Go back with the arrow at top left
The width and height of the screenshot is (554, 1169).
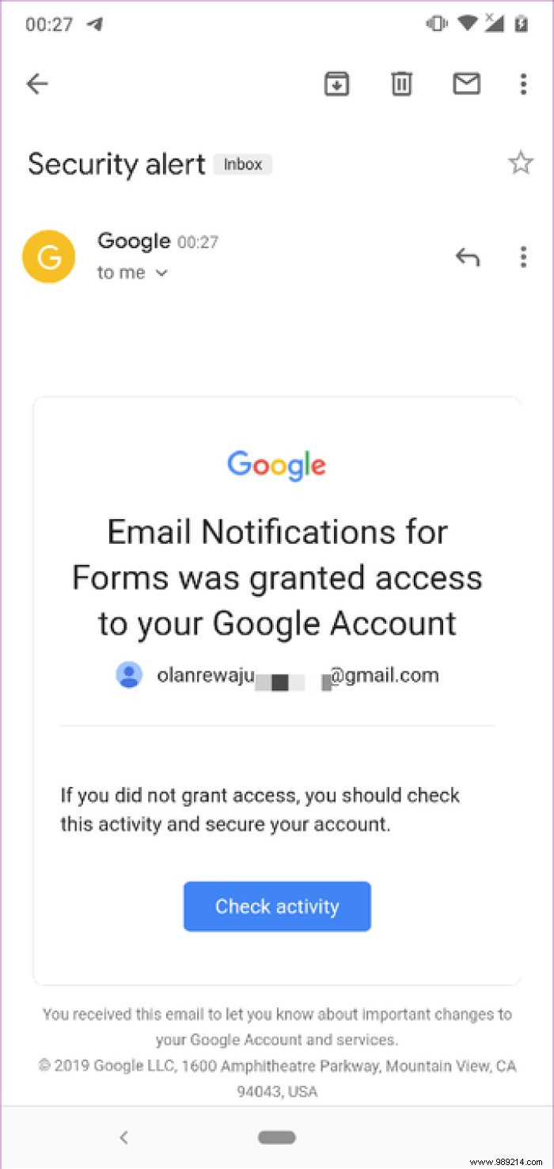(37, 83)
